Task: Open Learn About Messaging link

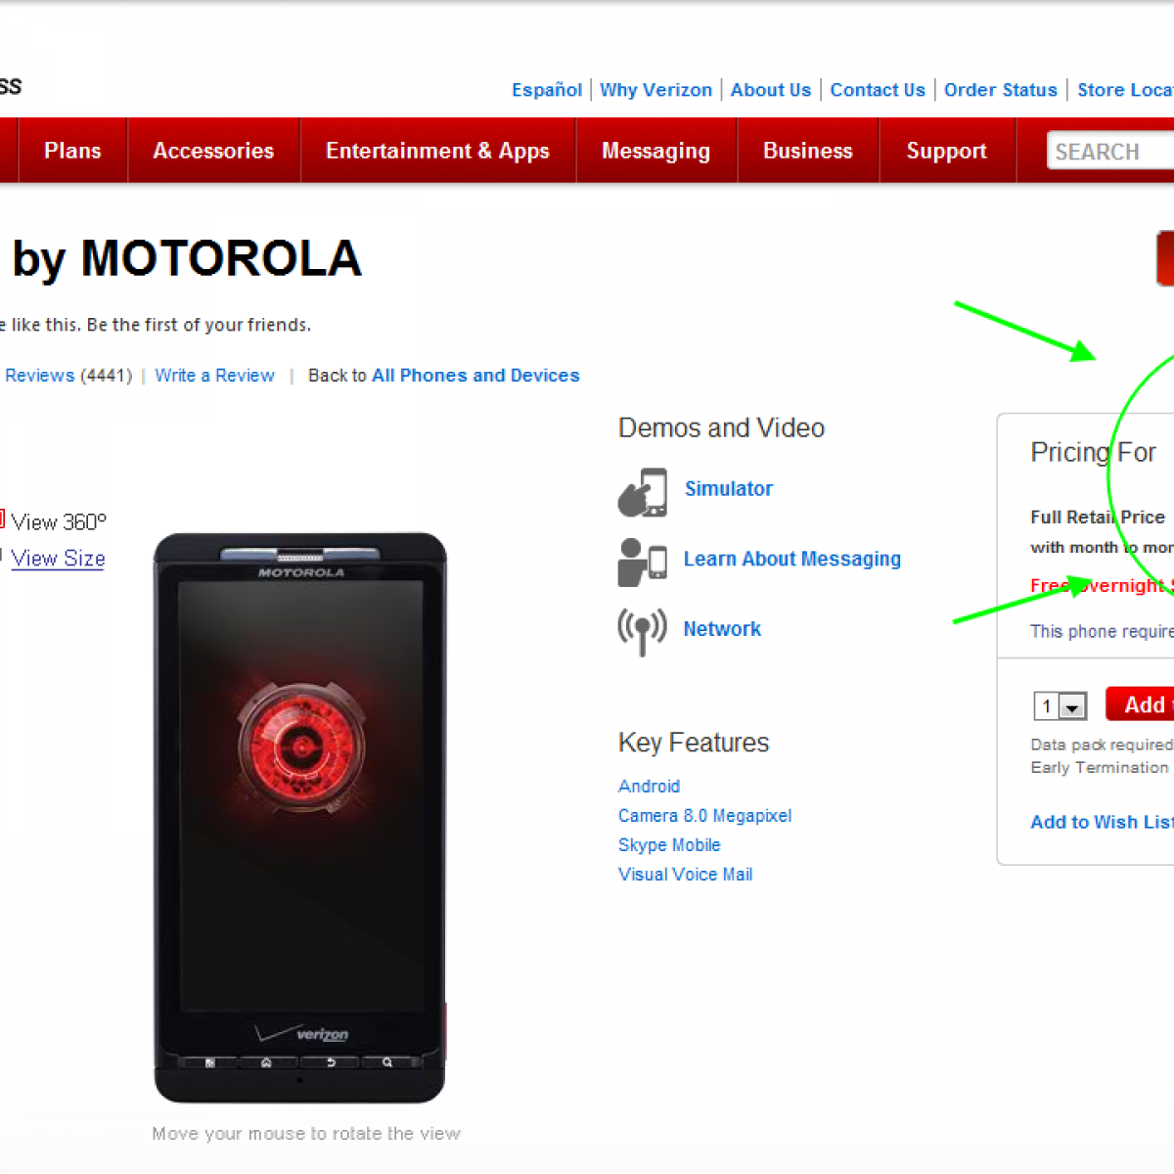Action: pyautogui.click(x=791, y=559)
